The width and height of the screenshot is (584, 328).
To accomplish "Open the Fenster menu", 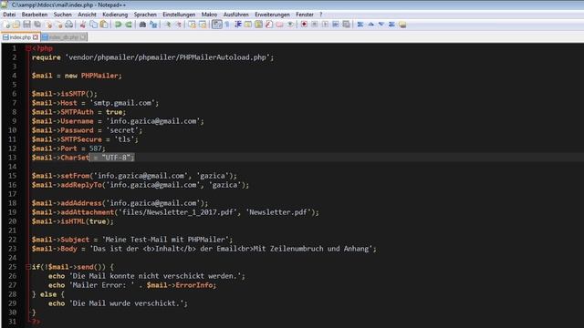I will pyautogui.click(x=305, y=15).
